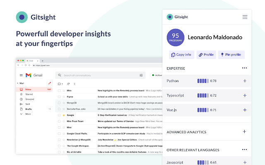Close the Gmail browser tab
The width and height of the screenshot is (265, 165).
38,61
